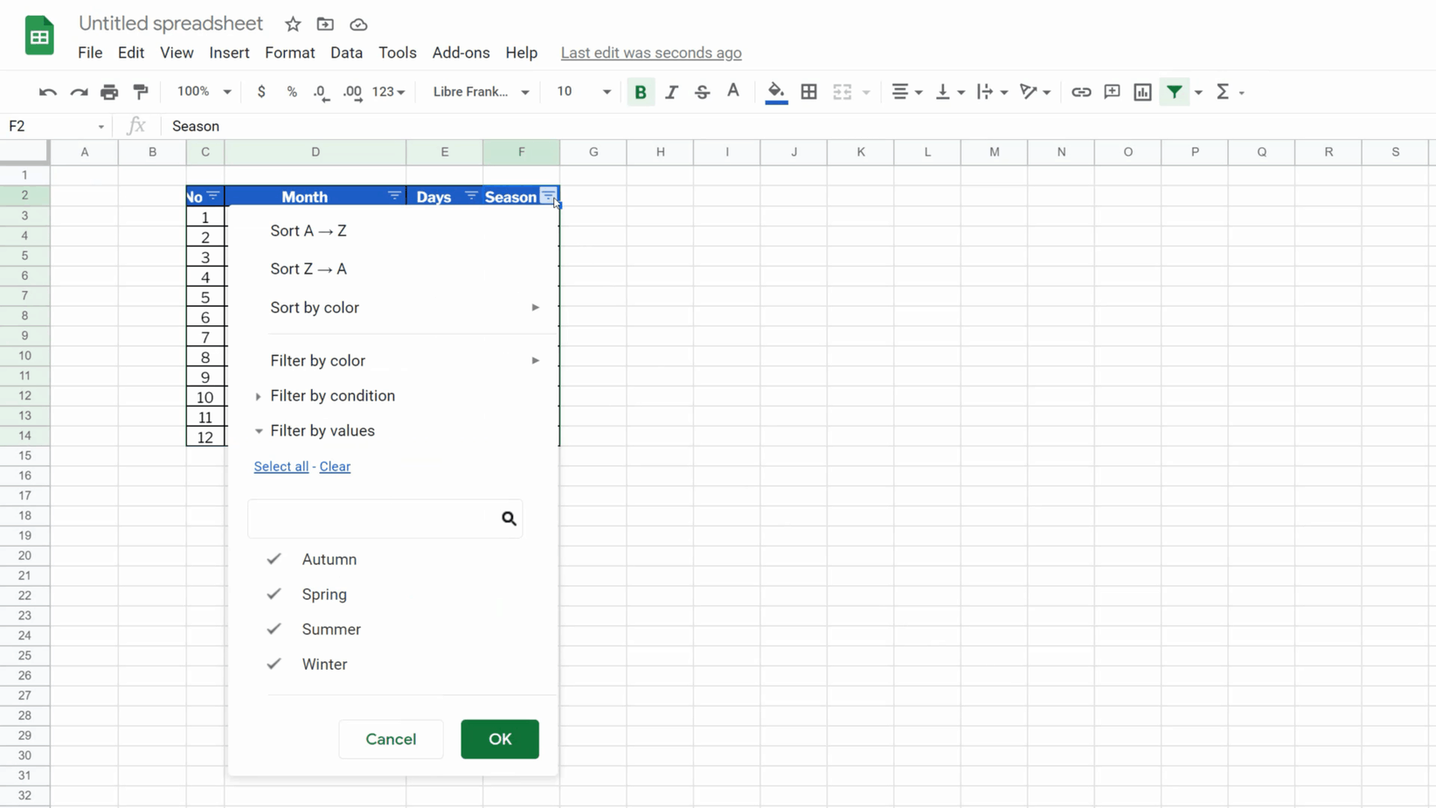
Task: Click the merge cells icon
Action: coord(842,92)
